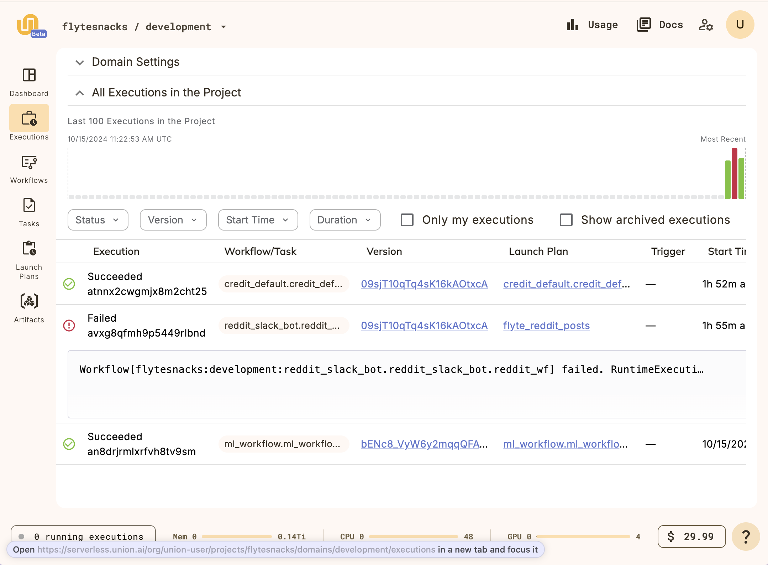Open the Status filter dropdown
This screenshot has width=768, height=565.
pyautogui.click(x=97, y=220)
